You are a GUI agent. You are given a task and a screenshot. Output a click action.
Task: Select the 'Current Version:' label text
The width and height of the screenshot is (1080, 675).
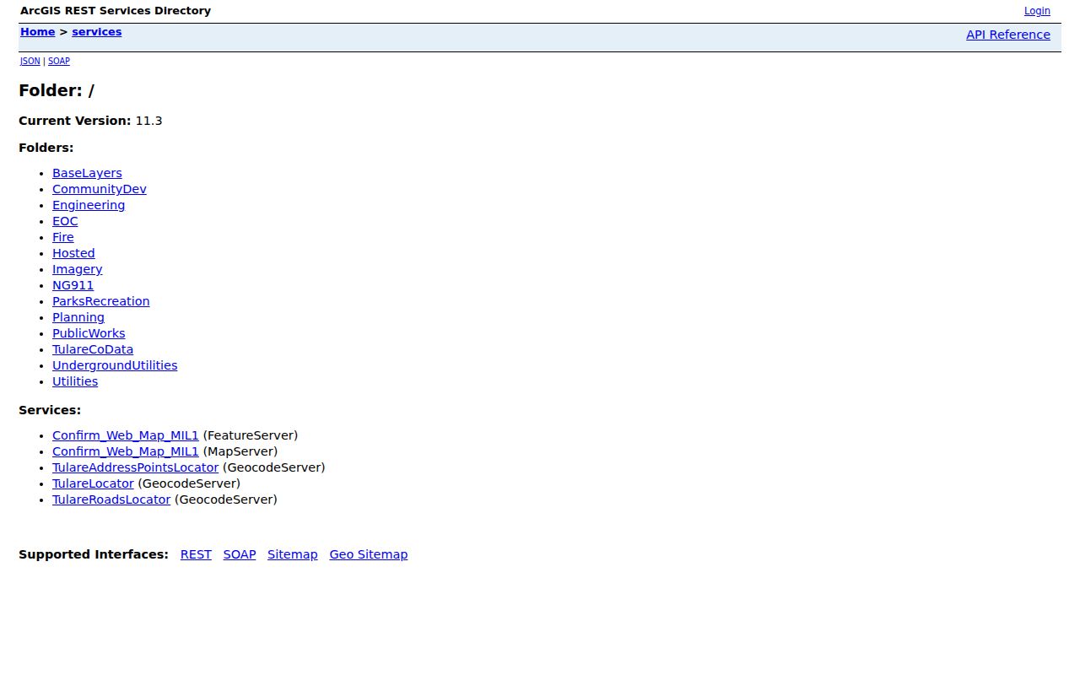[75, 121]
